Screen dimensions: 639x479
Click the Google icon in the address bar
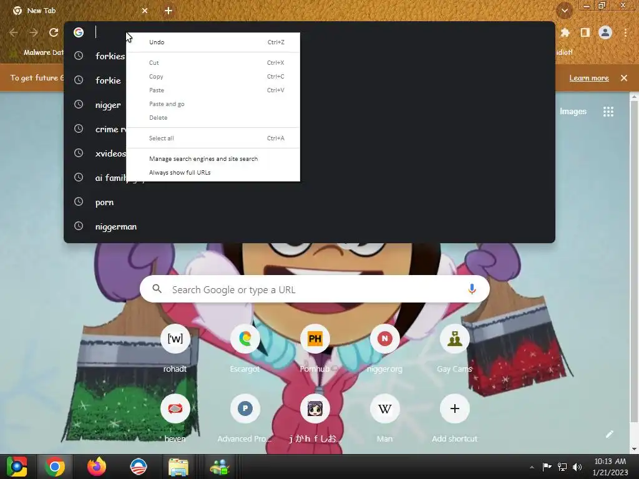[79, 32]
